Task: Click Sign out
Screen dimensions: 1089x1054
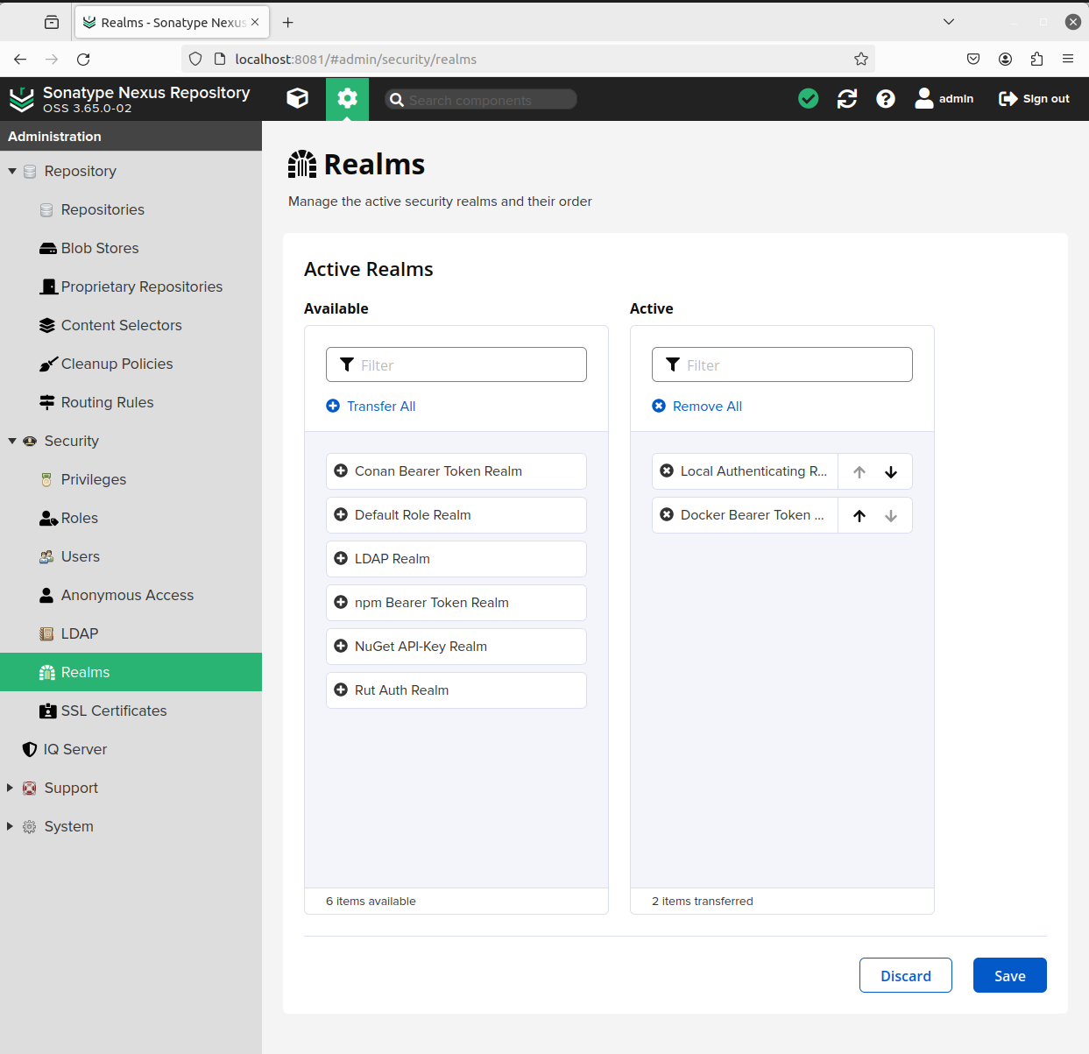Action: click(1035, 99)
